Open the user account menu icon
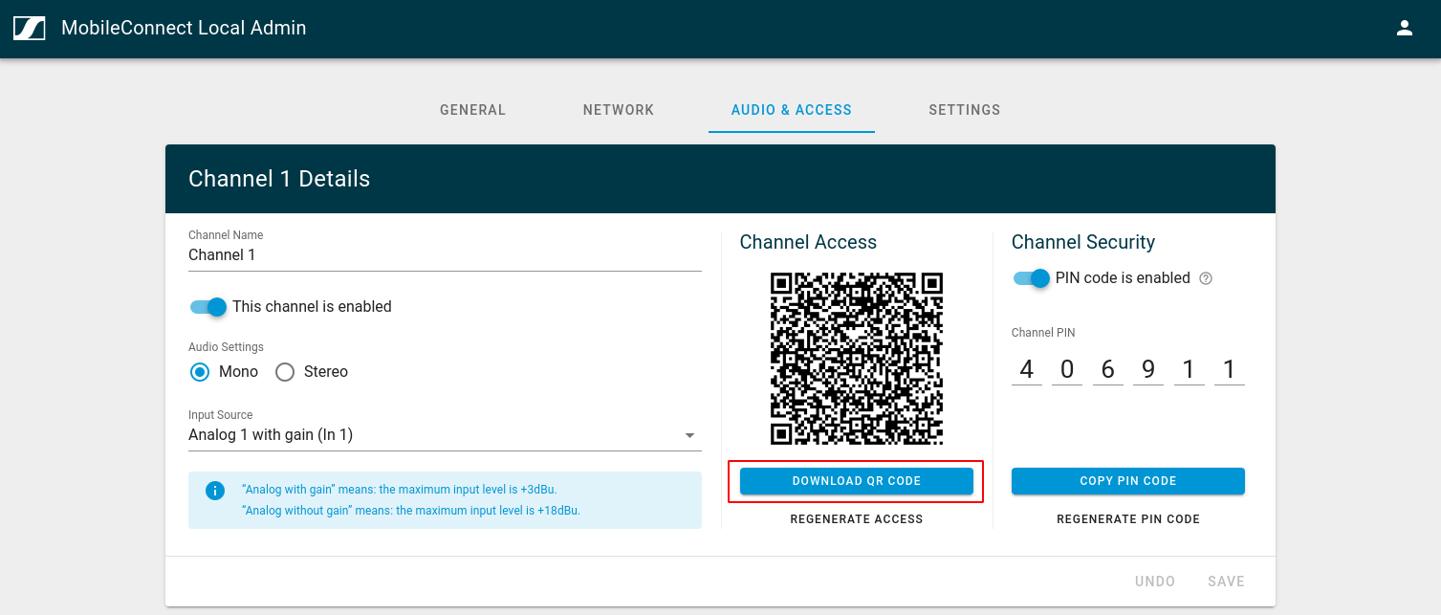 [x=1404, y=28]
